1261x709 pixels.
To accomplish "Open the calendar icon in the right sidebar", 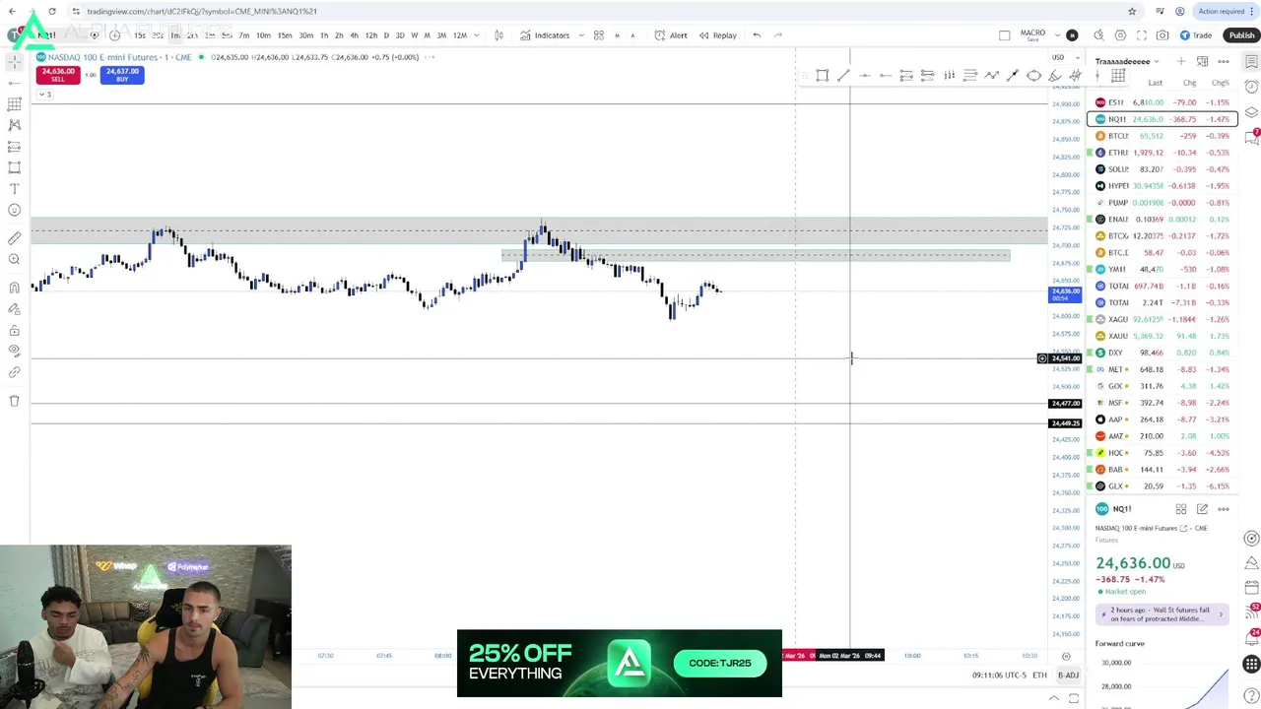I will [x=1251, y=587].
